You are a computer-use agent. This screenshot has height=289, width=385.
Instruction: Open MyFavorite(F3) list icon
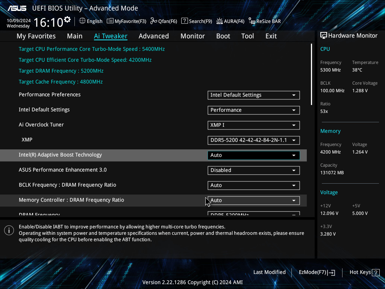(x=110, y=21)
